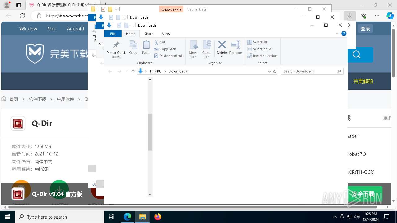Click the Rename ribbon icon

point(235,47)
